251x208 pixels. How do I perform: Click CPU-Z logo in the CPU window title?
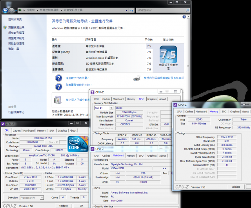pyautogui.click(x=3, y=124)
